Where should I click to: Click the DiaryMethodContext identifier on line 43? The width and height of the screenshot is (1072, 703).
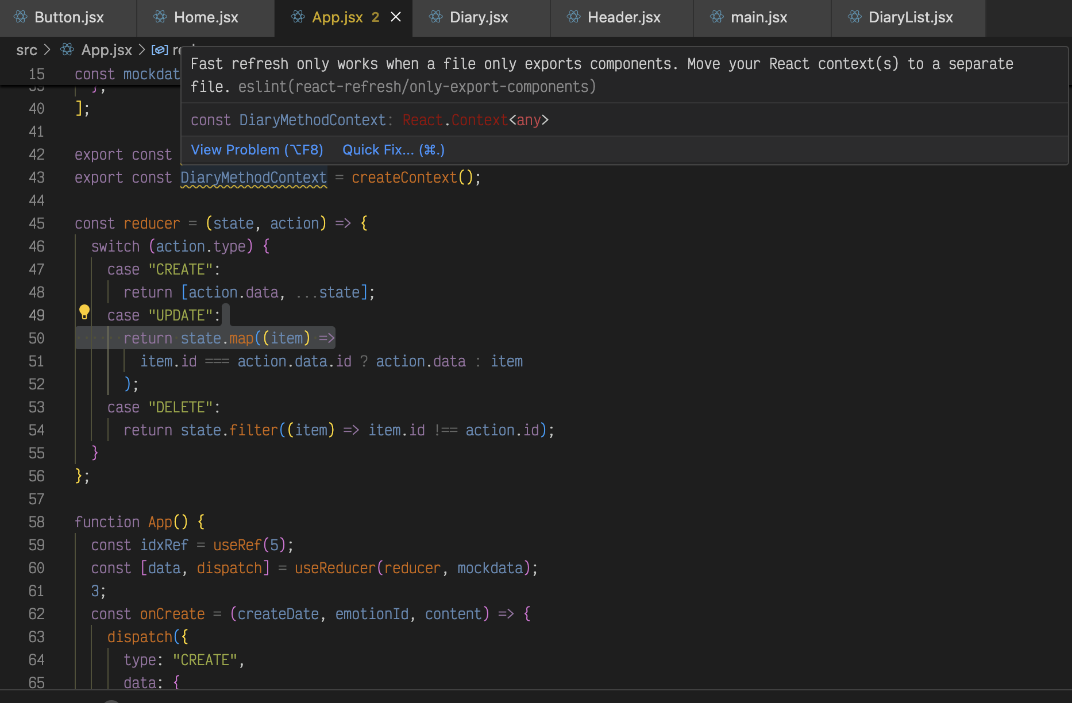coord(253,177)
